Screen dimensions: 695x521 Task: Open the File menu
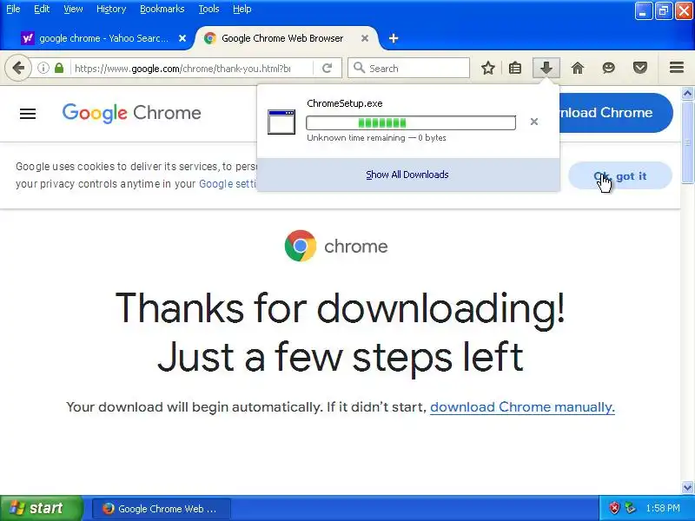click(13, 9)
